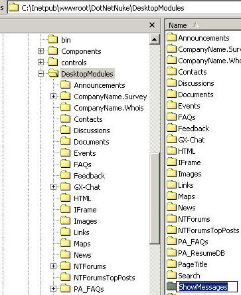Expand CompanyName.Survey in the tree

pos(53,96)
